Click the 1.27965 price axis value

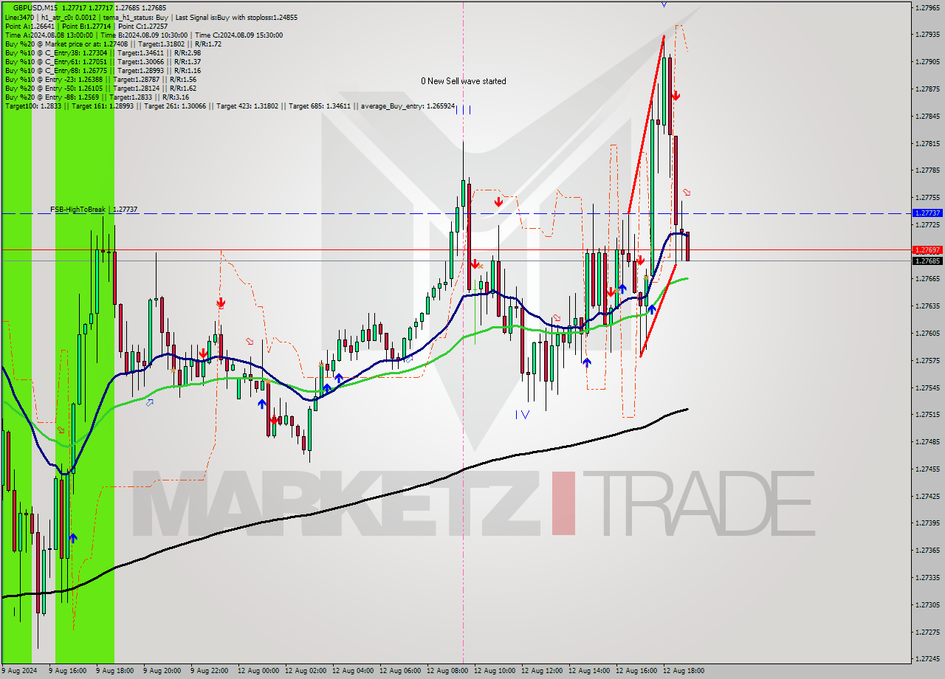927,7
